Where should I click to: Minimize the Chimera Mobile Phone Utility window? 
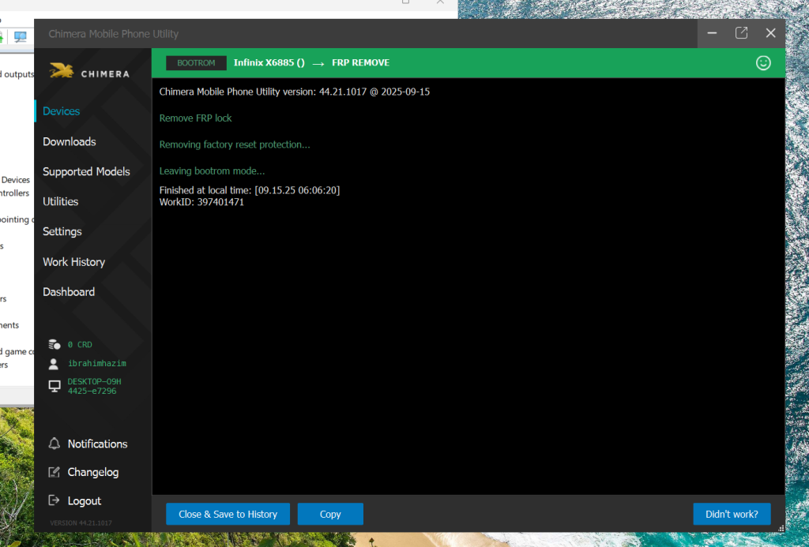point(712,33)
